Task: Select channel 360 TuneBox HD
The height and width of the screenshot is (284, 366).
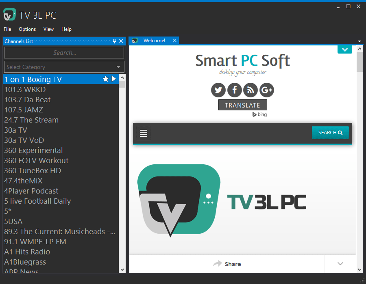Action: (61, 171)
